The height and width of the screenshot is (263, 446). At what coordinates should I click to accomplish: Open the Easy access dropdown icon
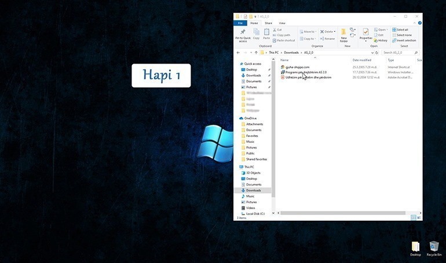pyautogui.click(x=353, y=35)
